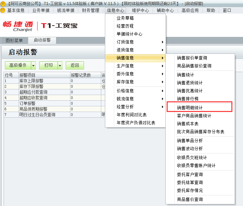Viewport: 243px width, 206px height.
Task: Open the 维护中心 menu
Action: coord(140,10)
